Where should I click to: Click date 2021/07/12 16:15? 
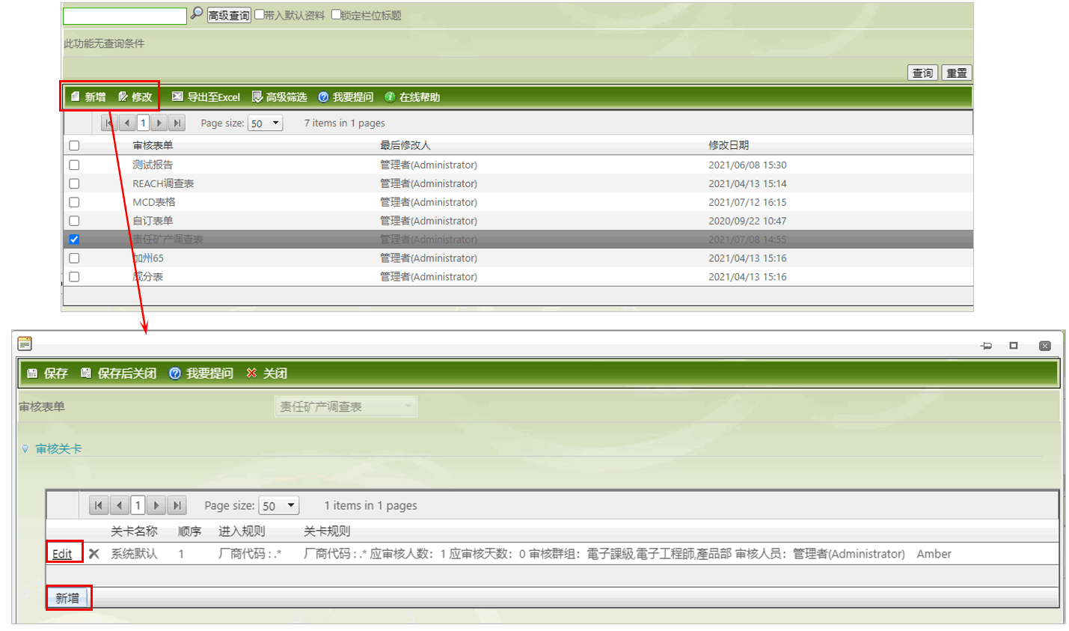[747, 202]
